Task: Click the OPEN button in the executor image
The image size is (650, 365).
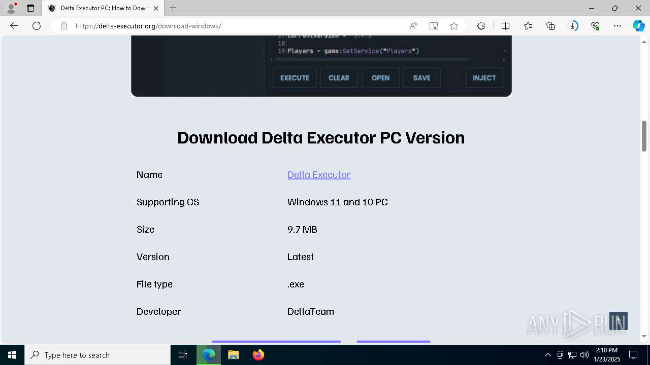Action: point(380,78)
